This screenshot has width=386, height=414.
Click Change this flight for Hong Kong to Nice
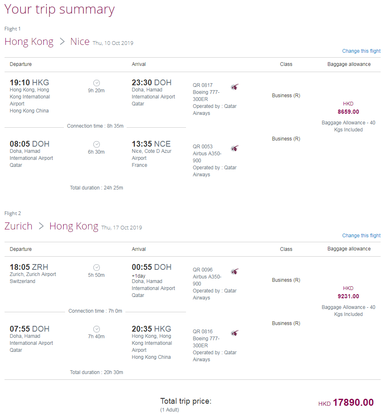361,51
